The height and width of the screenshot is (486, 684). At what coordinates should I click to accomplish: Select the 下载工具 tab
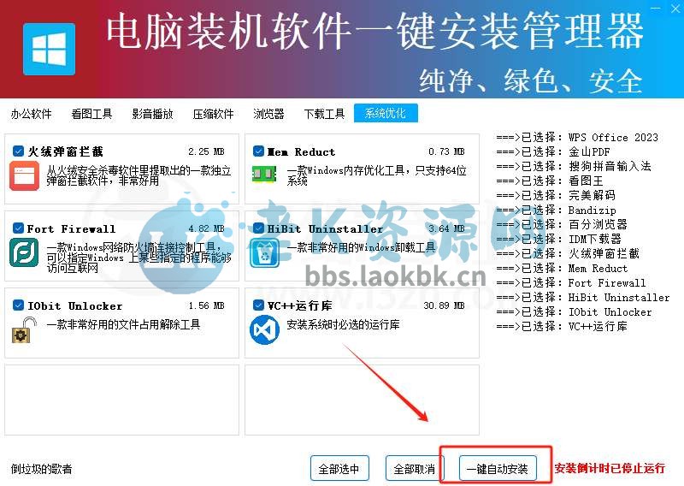click(324, 114)
